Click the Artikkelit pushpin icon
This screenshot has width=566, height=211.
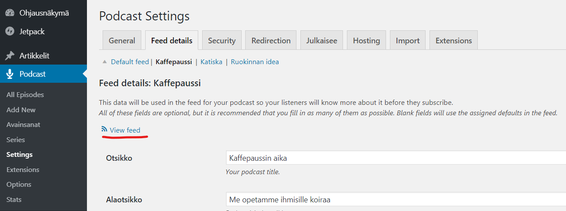[x=10, y=56]
